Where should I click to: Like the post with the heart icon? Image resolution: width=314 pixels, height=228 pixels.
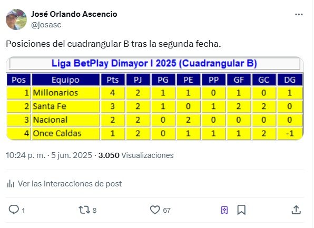[x=155, y=210]
